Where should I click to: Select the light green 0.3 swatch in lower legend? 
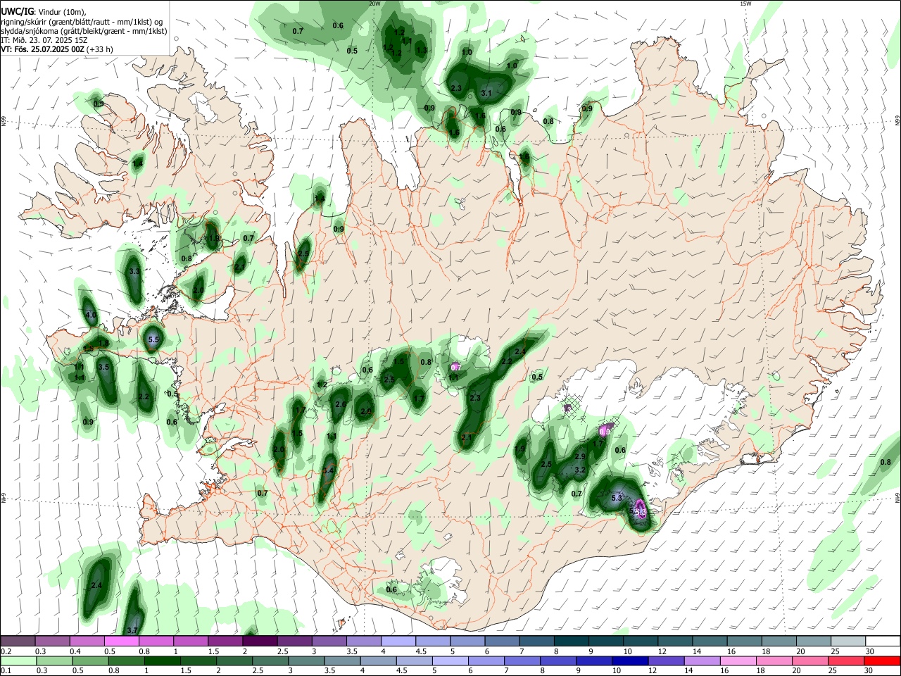(54, 661)
